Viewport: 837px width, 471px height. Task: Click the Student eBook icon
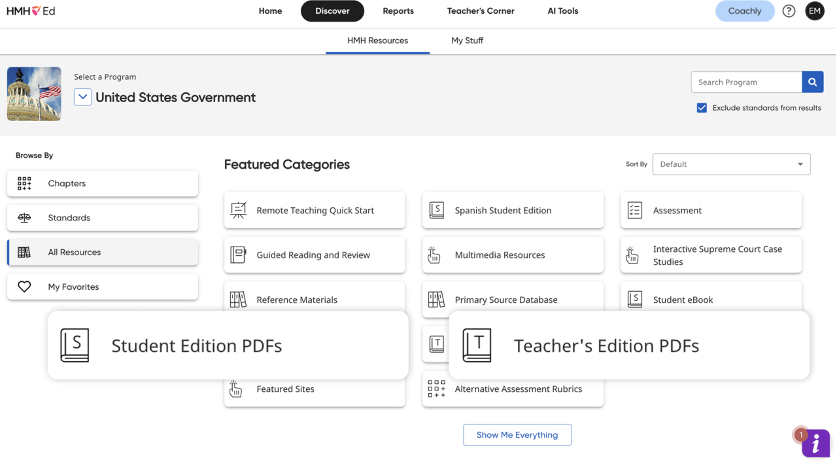coord(635,300)
